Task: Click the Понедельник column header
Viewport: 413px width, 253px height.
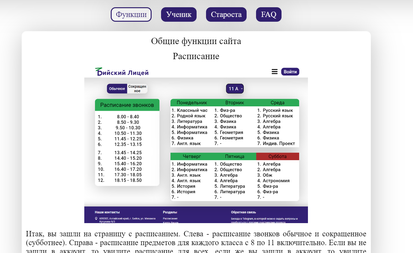Action: pyautogui.click(x=192, y=102)
